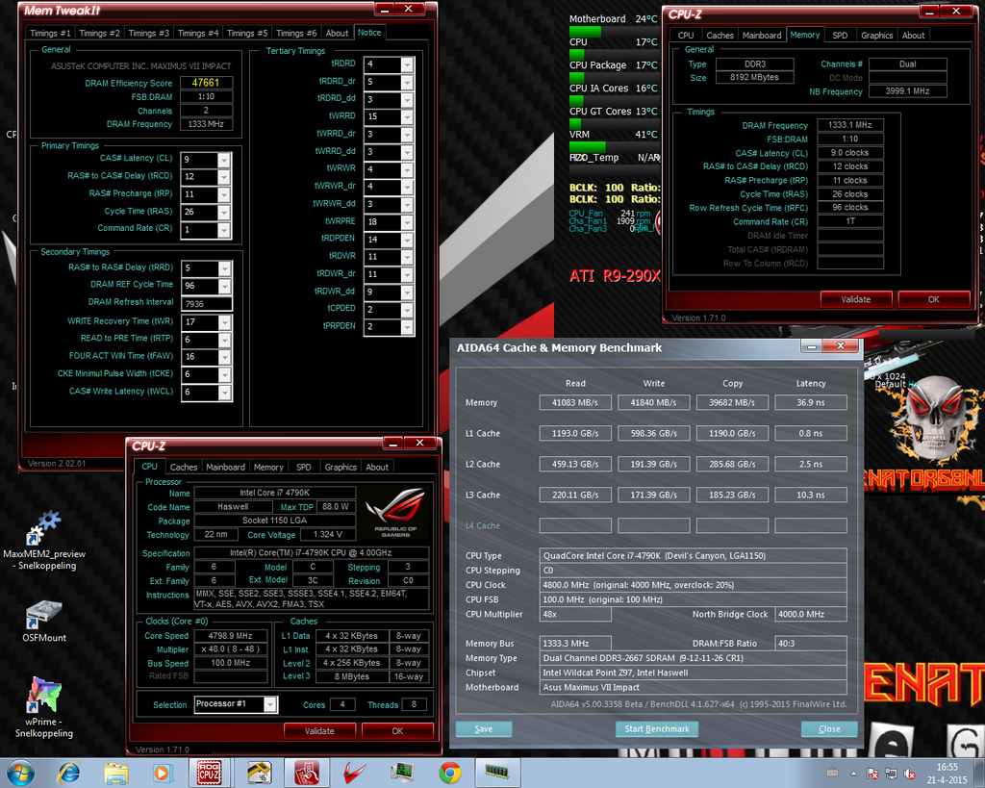
Task: Expand the WRITE Recovery Time (tWR) dropdown
Action: pos(223,322)
